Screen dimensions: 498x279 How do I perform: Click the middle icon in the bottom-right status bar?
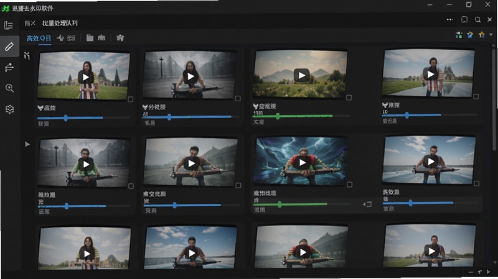[479, 272]
